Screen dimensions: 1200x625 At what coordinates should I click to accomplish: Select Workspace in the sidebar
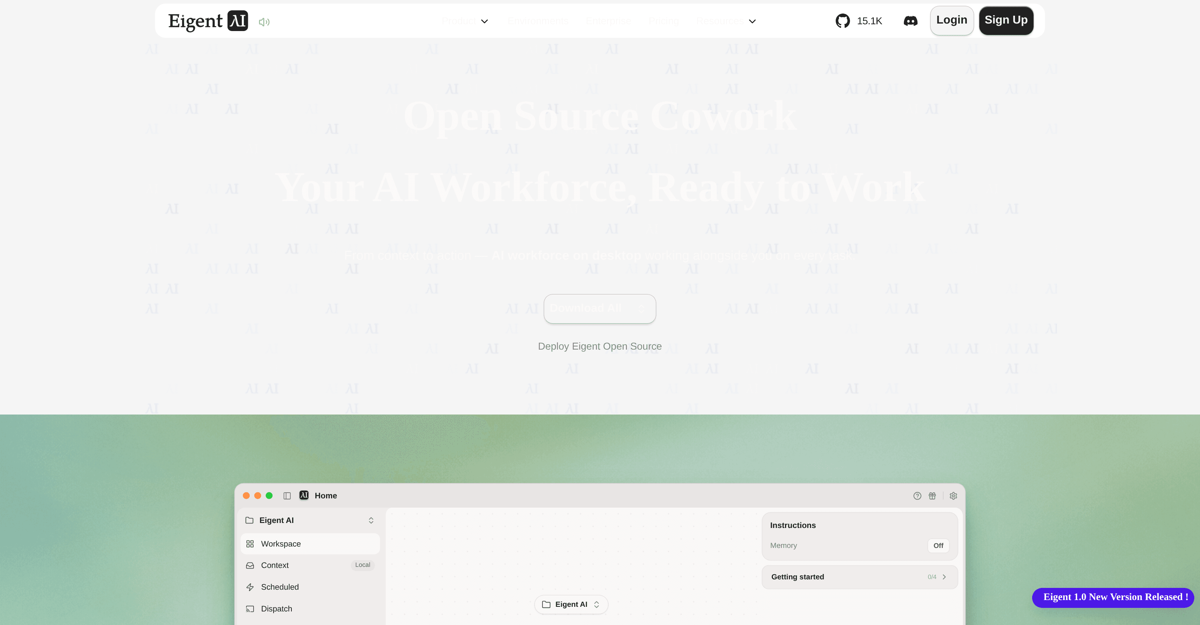[x=310, y=544]
